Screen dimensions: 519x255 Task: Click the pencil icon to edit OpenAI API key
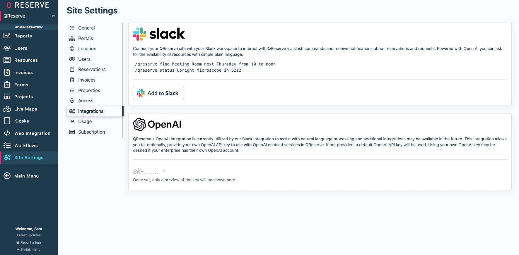[164, 170]
